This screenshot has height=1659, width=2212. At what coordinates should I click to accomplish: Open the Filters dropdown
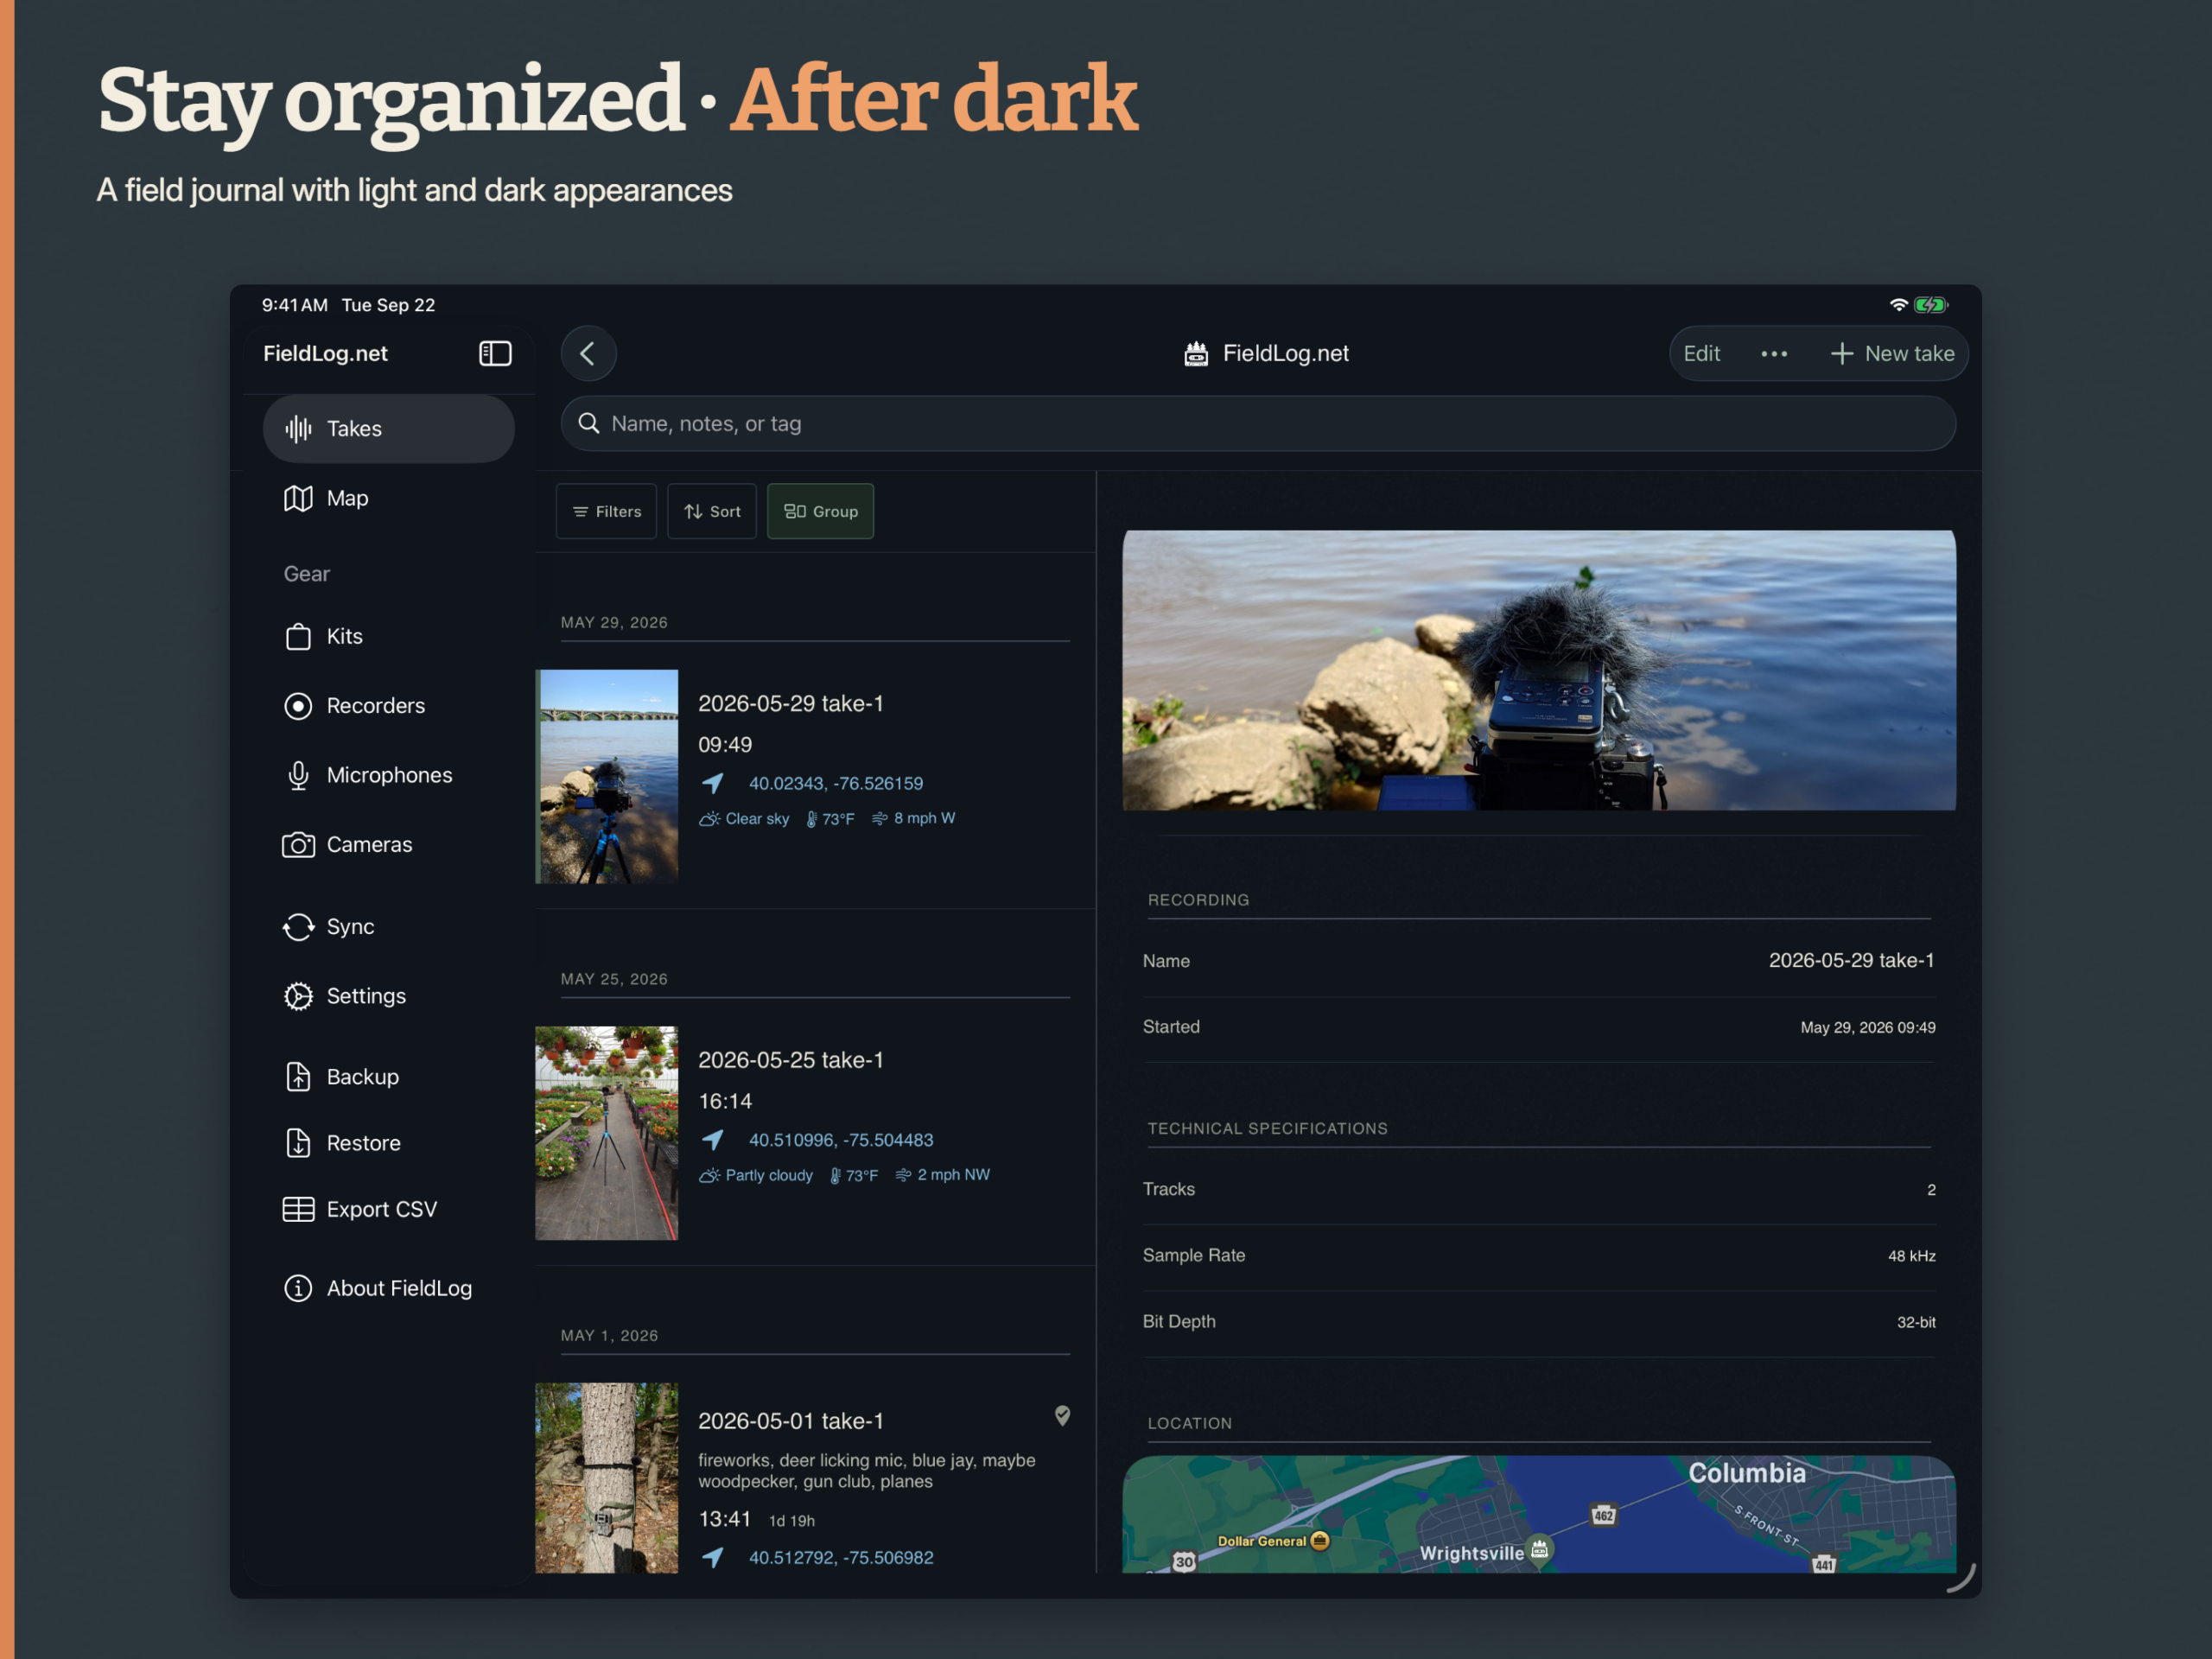tap(607, 512)
